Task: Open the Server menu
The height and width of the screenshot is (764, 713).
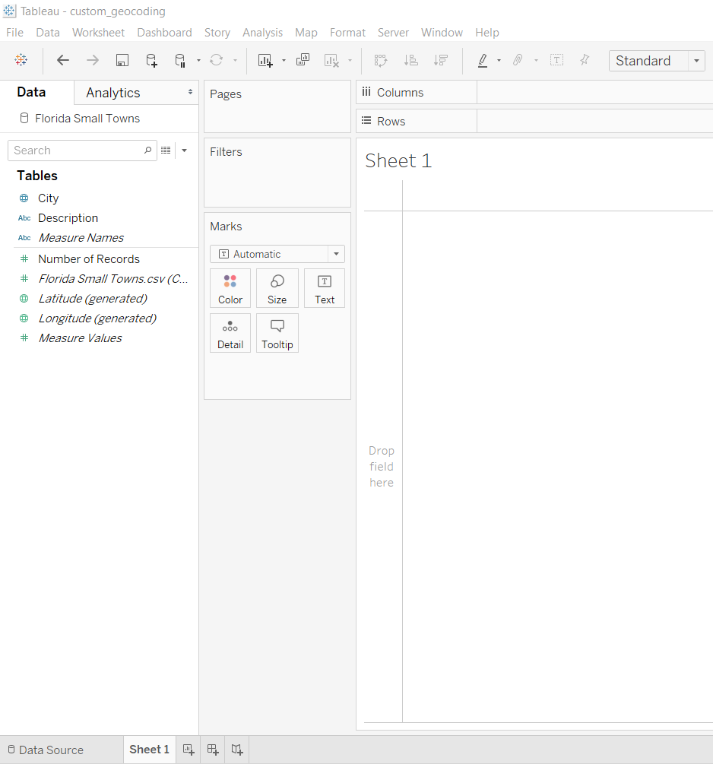Action: tap(393, 32)
